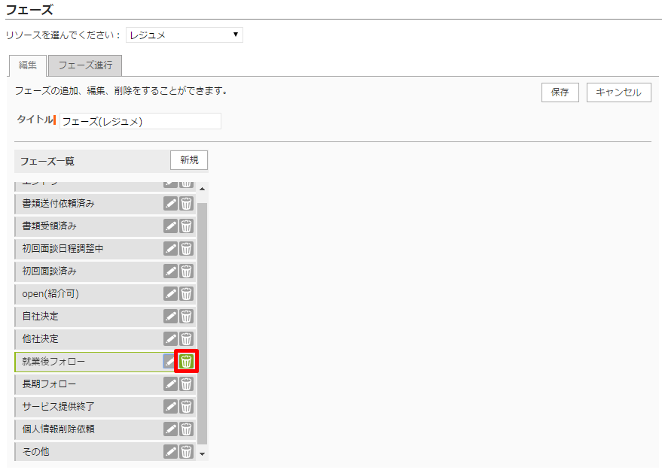Viewport: 662px width, 476px height.
Task: Edit the 自社決定 phase
Action: [170, 317]
